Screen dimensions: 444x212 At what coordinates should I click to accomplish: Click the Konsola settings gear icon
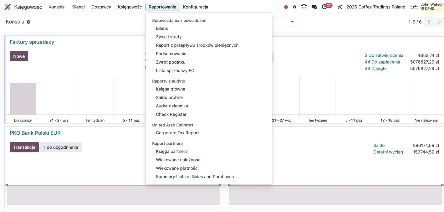(x=28, y=22)
